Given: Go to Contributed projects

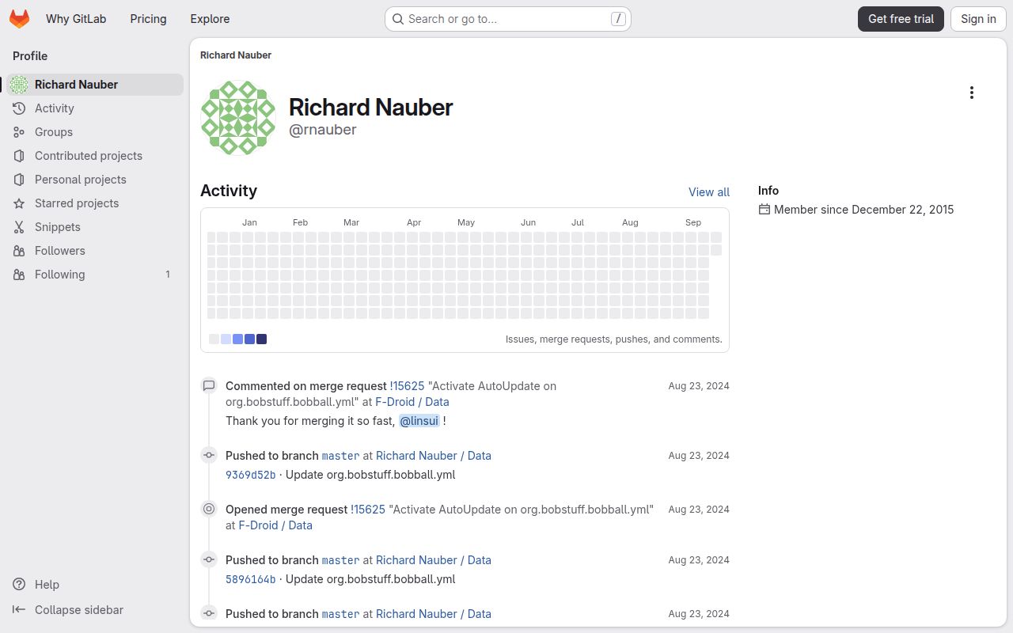Looking at the screenshot, I should click(95, 156).
